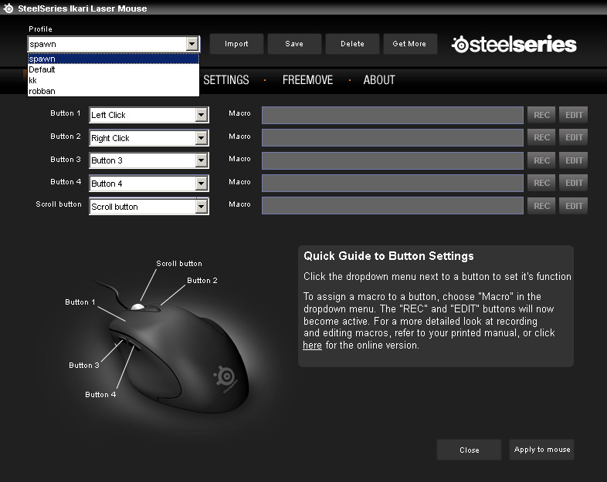This screenshot has height=482, width=607.
Task: Click EDIT for Button 4 macro
Action: point(574,183)
